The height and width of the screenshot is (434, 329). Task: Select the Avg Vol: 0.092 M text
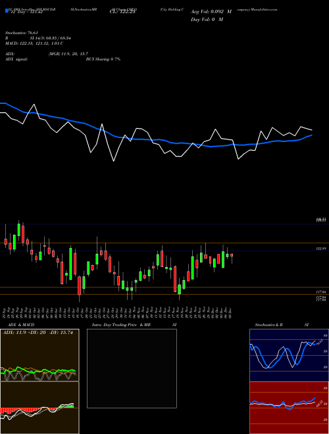(211, 12)
